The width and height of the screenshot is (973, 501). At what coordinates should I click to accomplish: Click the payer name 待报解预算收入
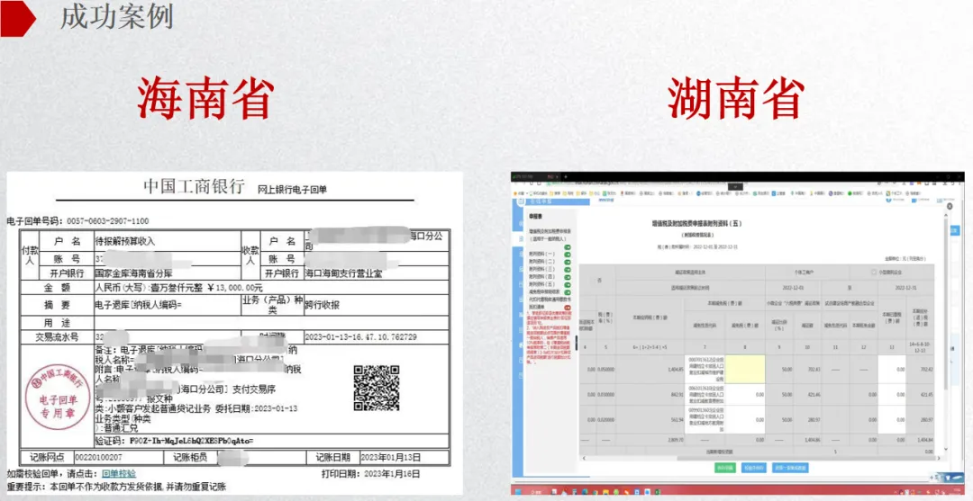[124, 240]
